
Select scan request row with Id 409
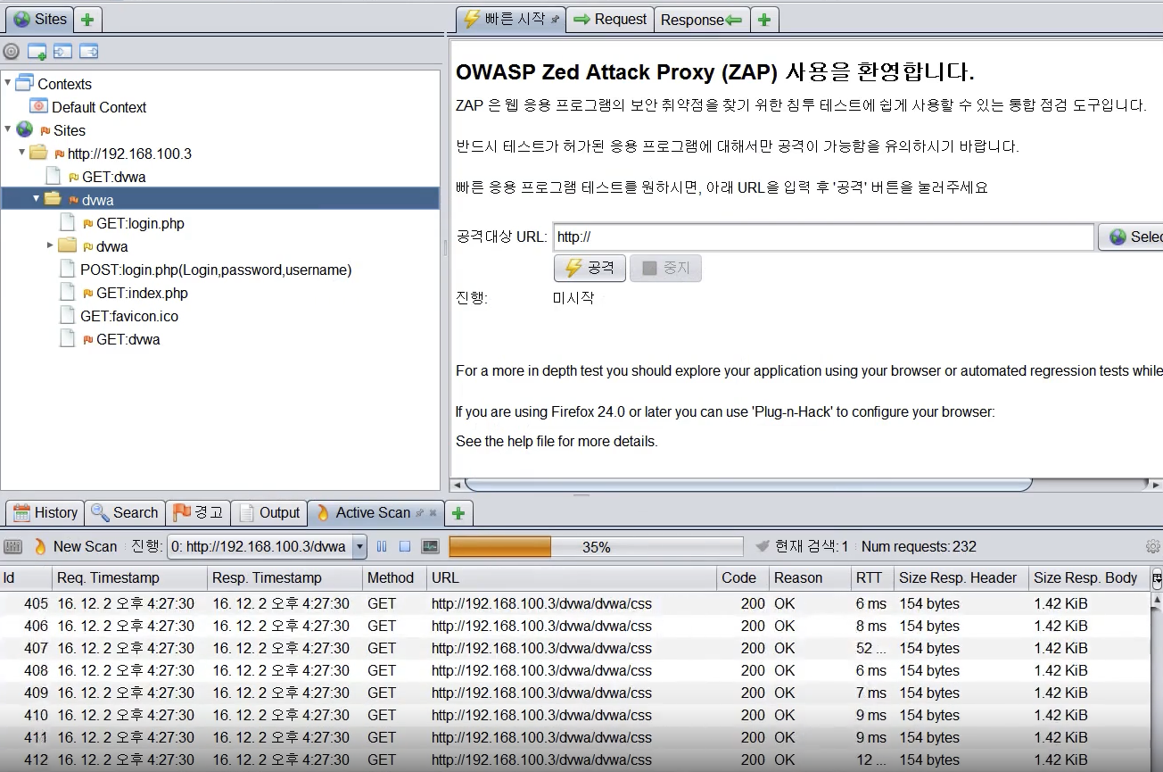coord(575,693)
